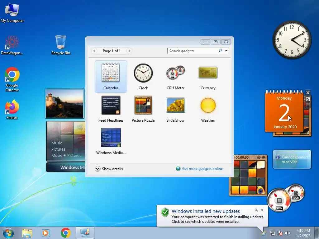Viewport: 319px width, 239px height.
Task: Open the Windows installed new updates notification
Action: coord(212,216)
